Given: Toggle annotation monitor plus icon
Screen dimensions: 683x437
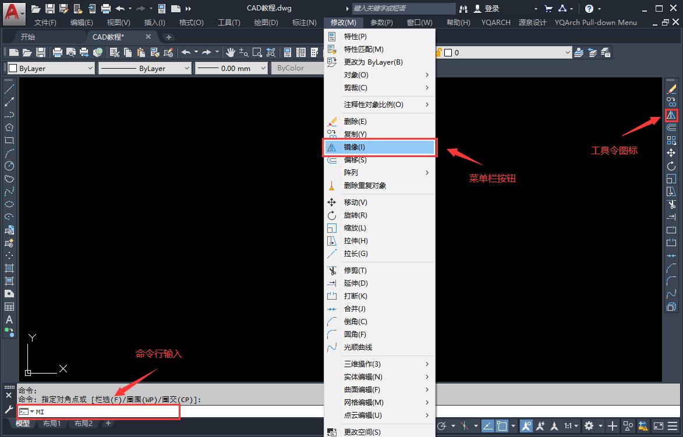Looking at the screenshot, I should [613, 425].
